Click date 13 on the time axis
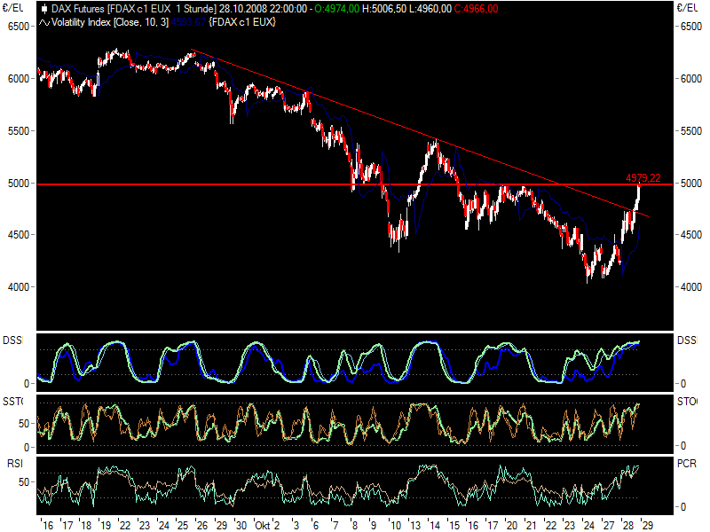The width and height of the screenshot is (710, 532). click(x=415, y=526)
